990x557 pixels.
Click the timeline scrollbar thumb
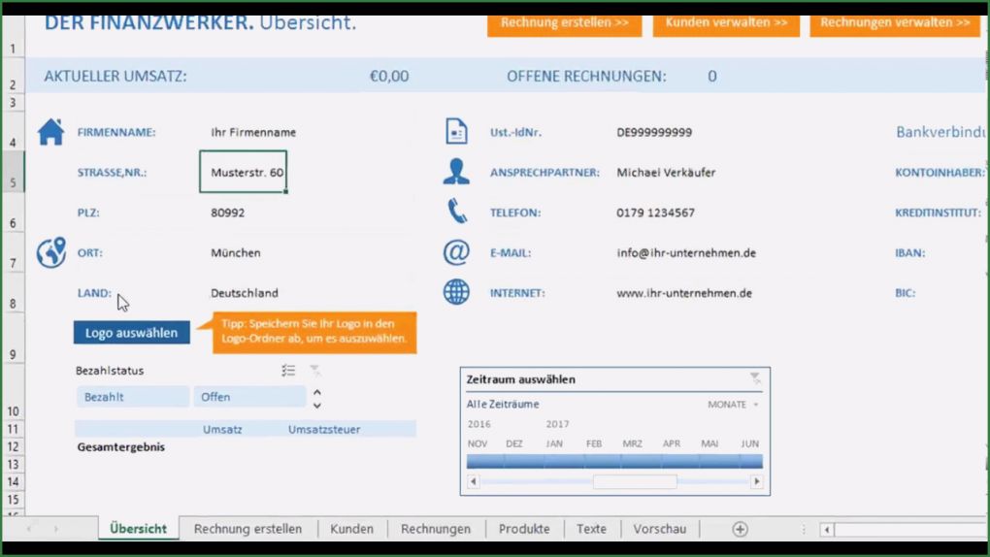635,482
